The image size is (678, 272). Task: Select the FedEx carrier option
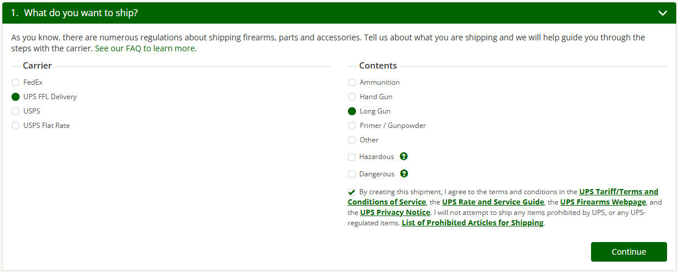[x=16, y=82]
